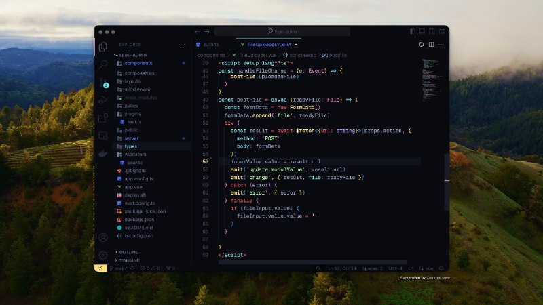Open Explorer views and more actions menu

(x=183, y=45)
